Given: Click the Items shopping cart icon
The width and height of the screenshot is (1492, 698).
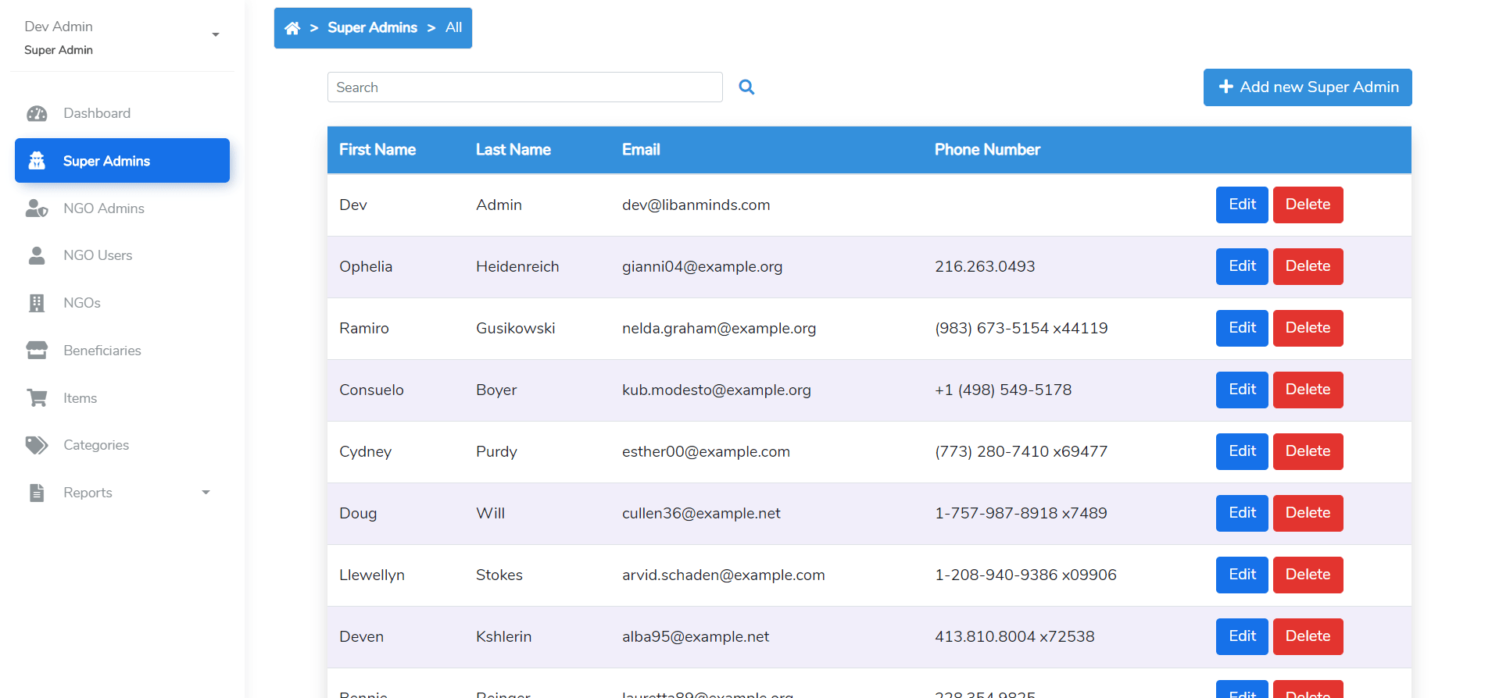Looking at the screenshot, I should click(37, 398).
